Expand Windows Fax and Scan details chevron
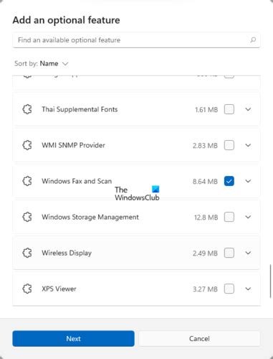Image resolution: width=273 pixels, height=359 pixels. (248, 181)
